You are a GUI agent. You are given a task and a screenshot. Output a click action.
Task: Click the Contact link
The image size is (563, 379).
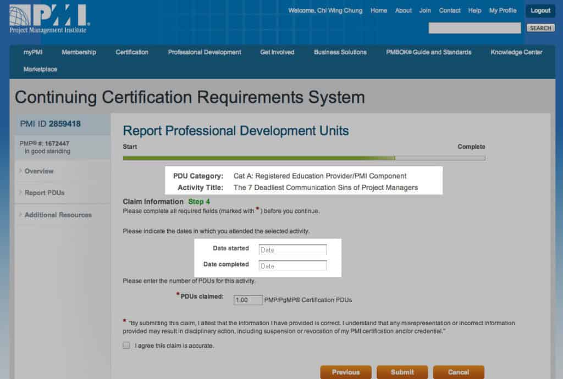[450, 11]
